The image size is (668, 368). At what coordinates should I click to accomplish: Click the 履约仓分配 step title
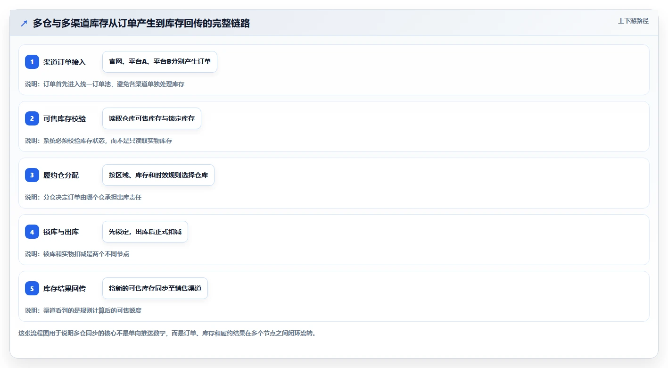click(61, 175)
